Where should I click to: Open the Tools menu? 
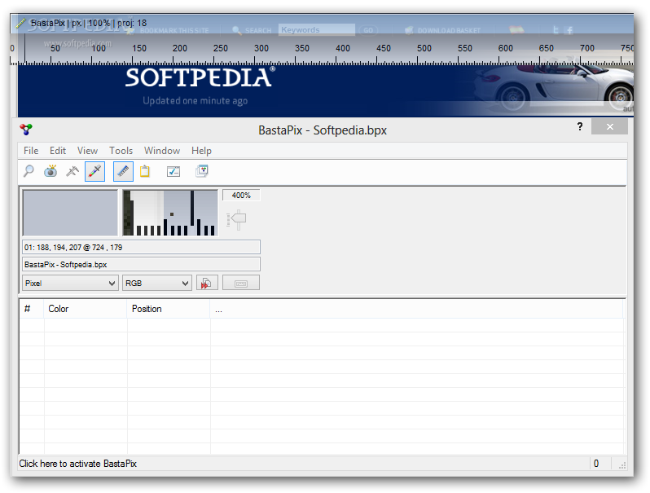coord(121,151)
